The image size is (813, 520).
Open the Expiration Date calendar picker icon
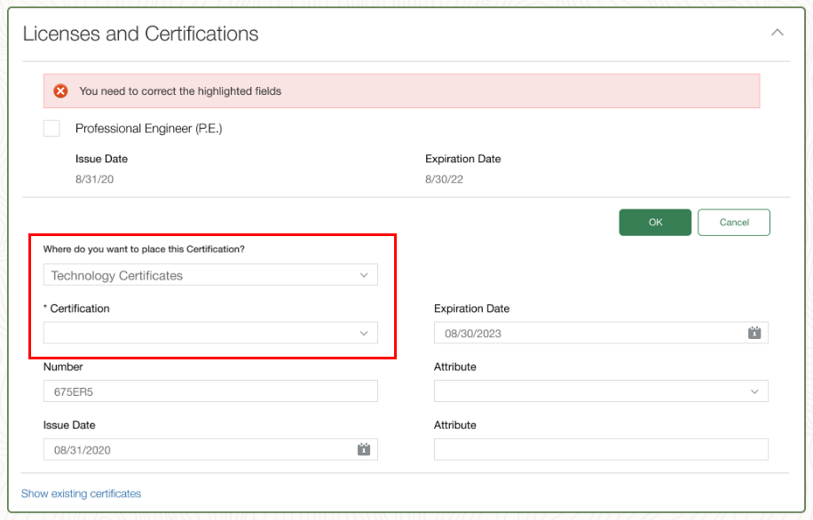coord(754,333)
